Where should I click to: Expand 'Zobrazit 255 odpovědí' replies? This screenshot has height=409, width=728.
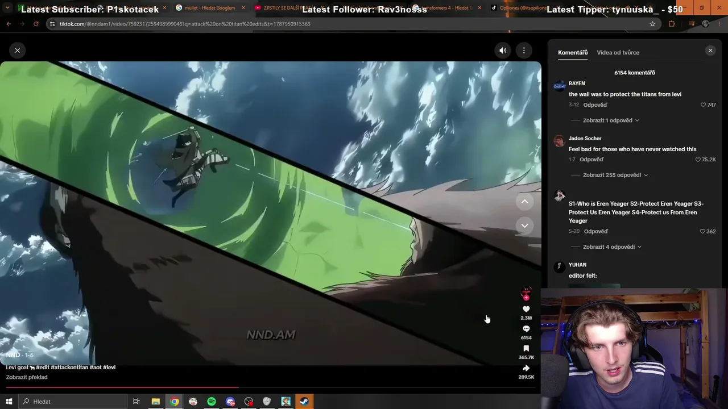tap(615, 175)
